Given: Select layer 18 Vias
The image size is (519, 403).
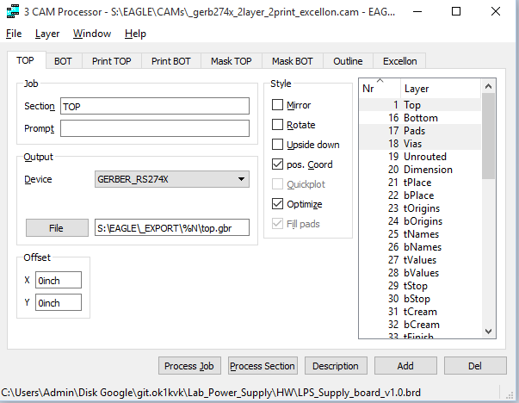Looking at the screenshot, I should (x=420, y=144).
